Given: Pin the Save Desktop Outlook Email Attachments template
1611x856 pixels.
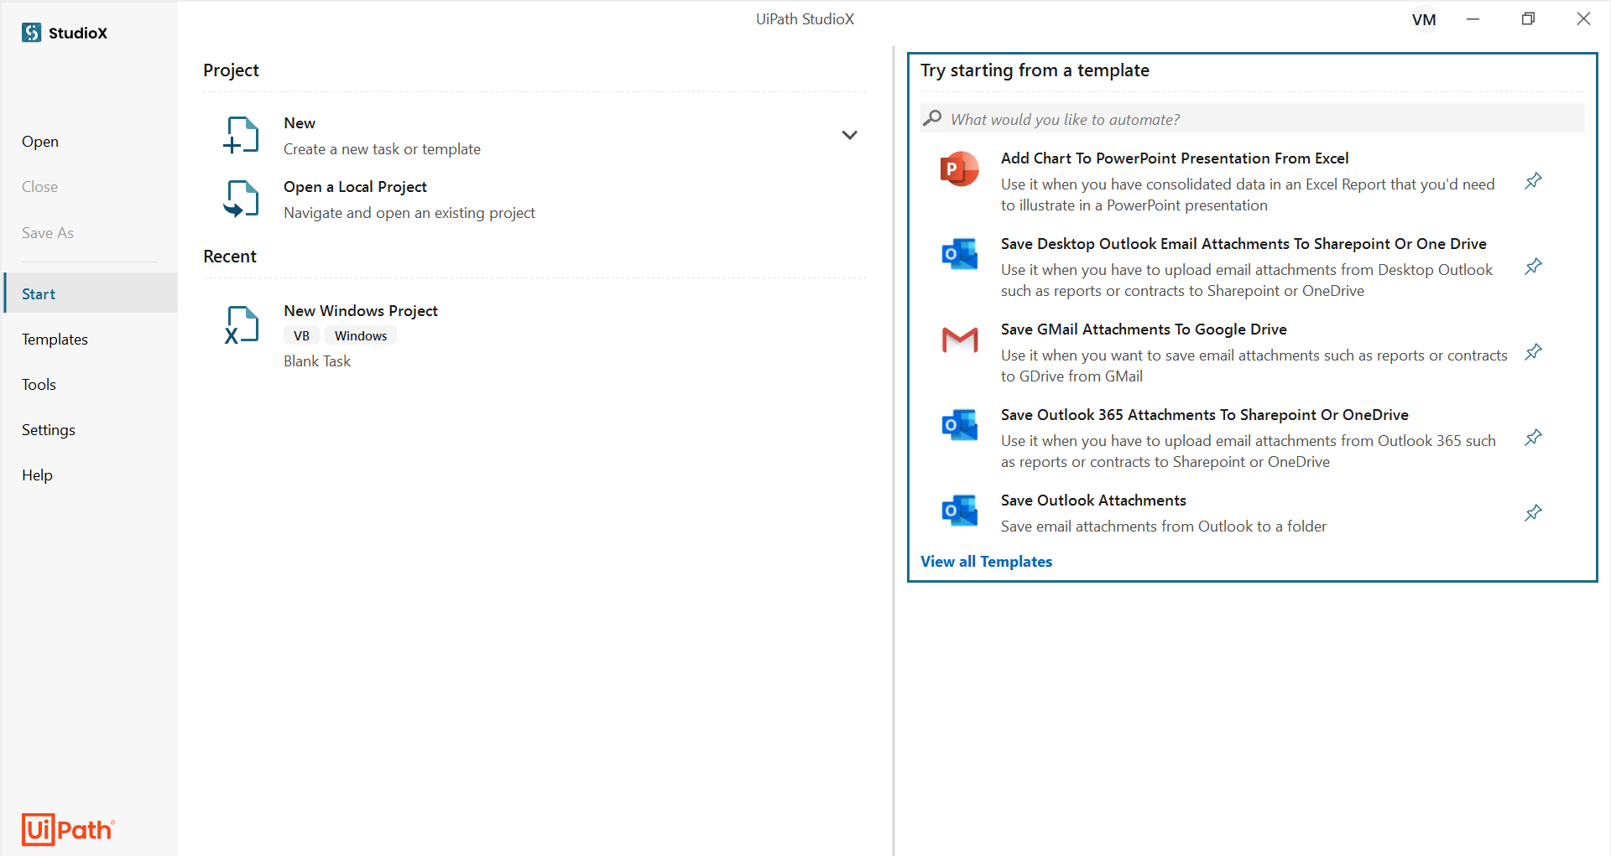Looking at the screenshot, I should tap(1533, 267).
